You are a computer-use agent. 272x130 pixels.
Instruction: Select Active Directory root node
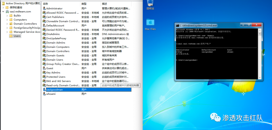coord(21,3)
